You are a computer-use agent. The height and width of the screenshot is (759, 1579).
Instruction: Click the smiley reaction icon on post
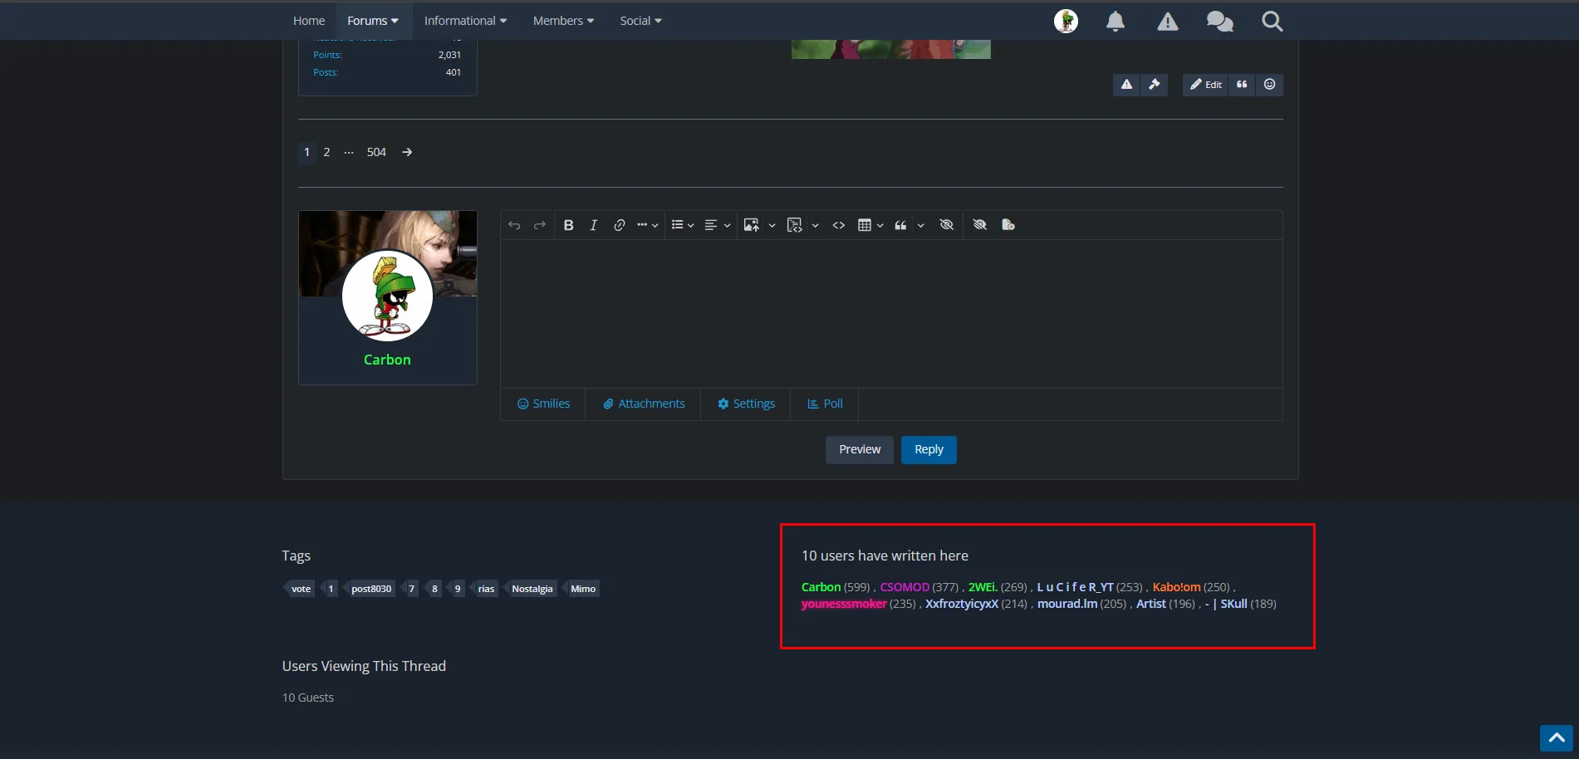point(1269,85)
